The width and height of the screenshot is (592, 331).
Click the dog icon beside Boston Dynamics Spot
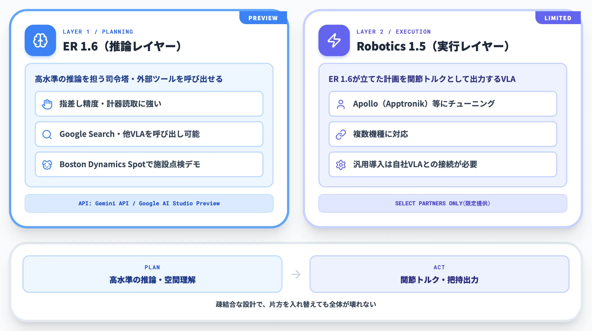click(x=47, y=165)
